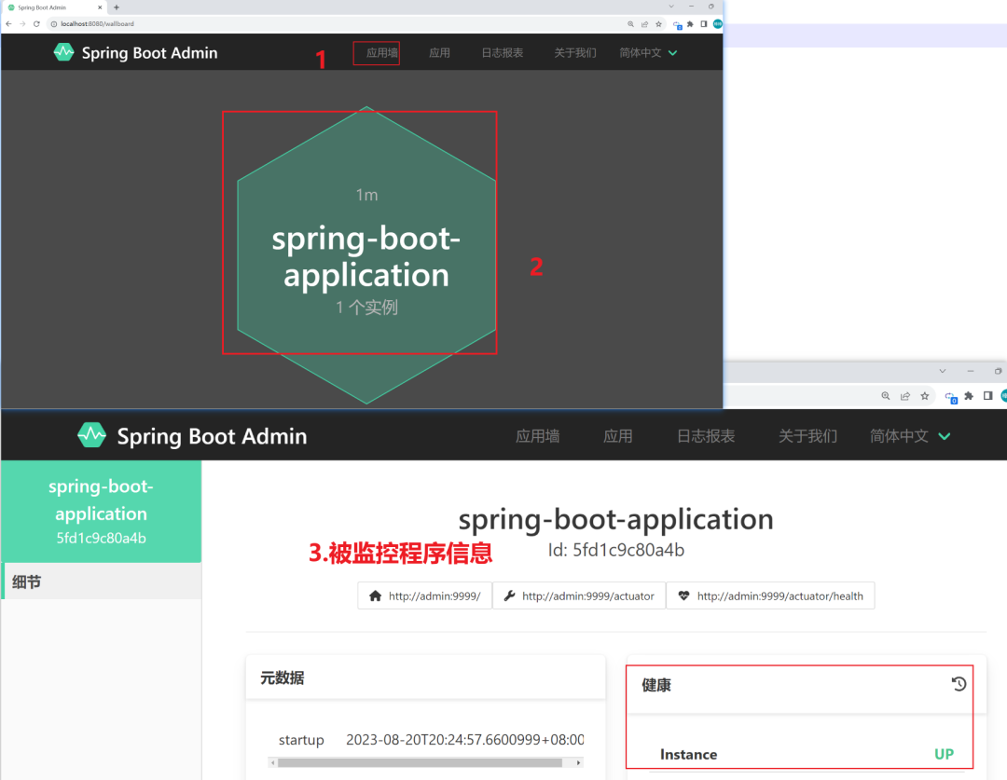This screenshot has width=1007, height=780.
Task: Click the Id: 5fd1c9c80a4b text
Action: pyautogui.click(x=616, y=550)
